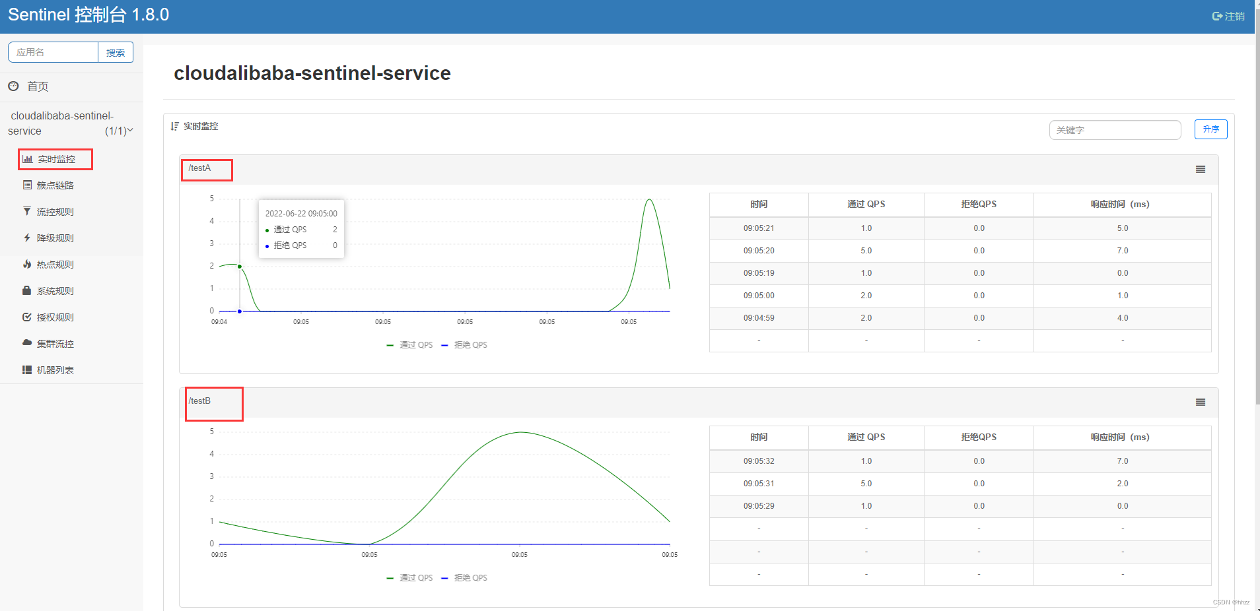This screenshot has height=611, width=1260.
Task: Click the /testA resource name
Action: point(199,168)
